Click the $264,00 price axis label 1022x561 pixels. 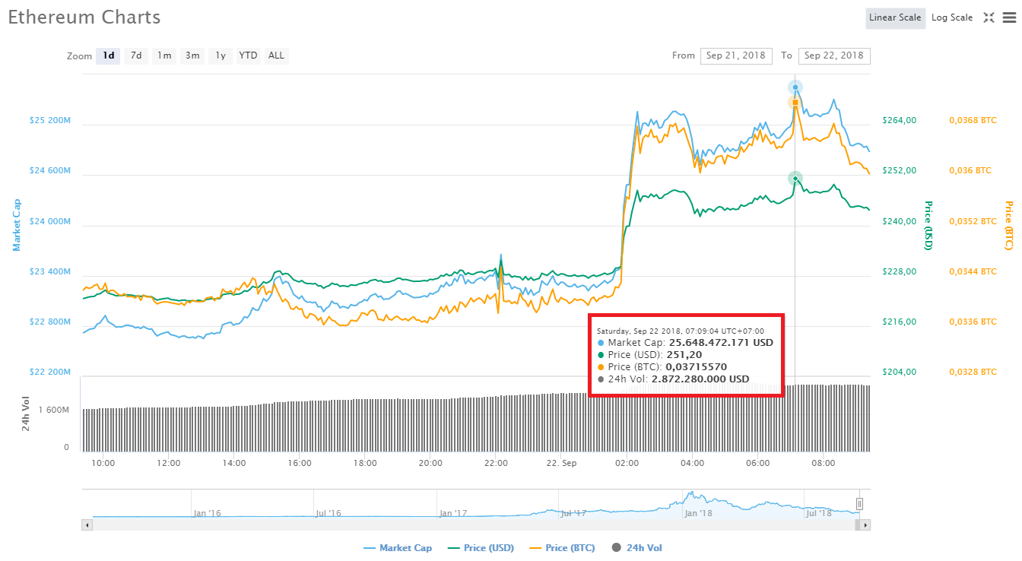coord(900,120)
